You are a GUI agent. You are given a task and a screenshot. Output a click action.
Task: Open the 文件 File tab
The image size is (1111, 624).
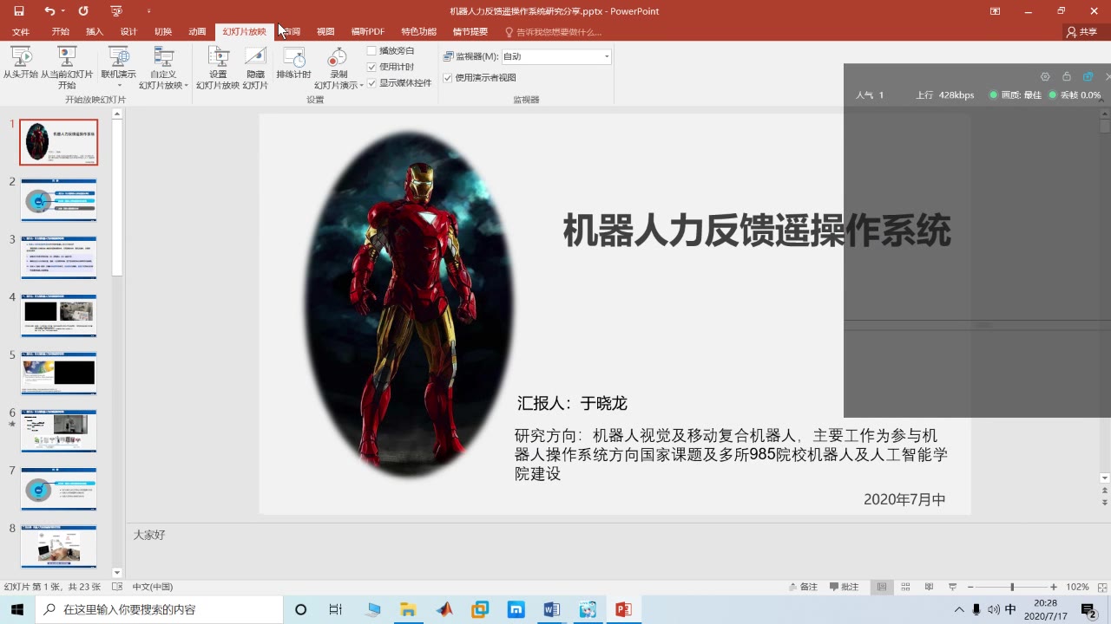tap(21, 32)
